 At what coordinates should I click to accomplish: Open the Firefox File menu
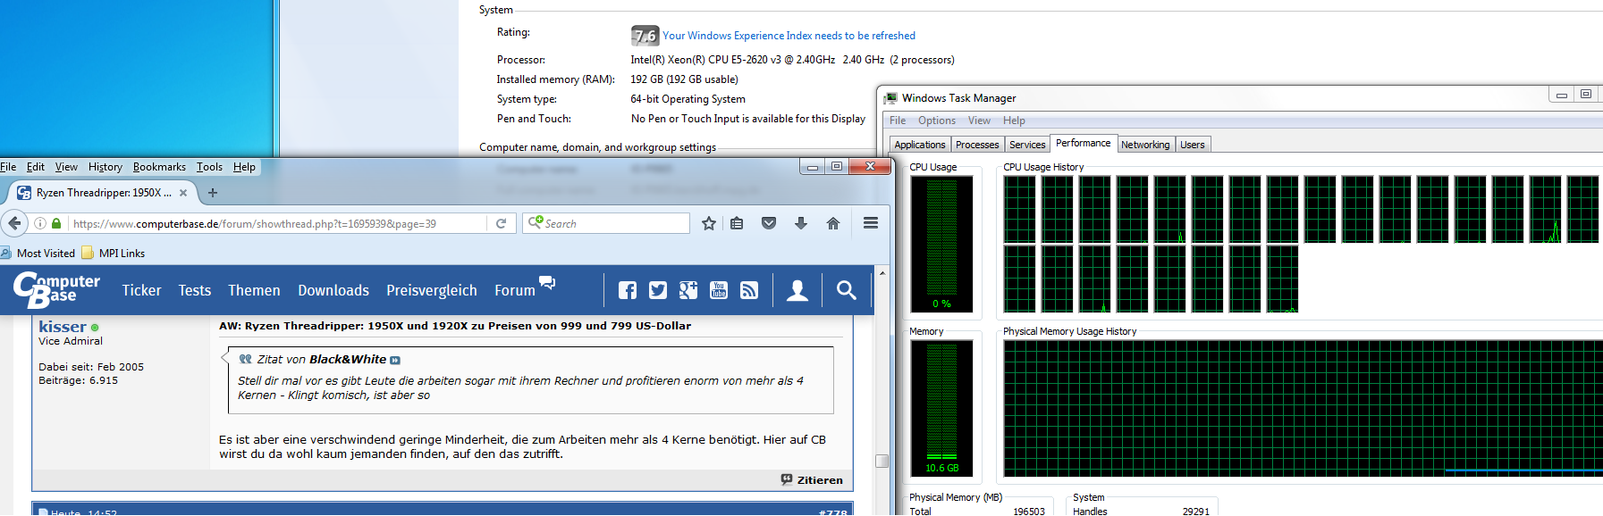pyautogui.click(x=8, y=167)
